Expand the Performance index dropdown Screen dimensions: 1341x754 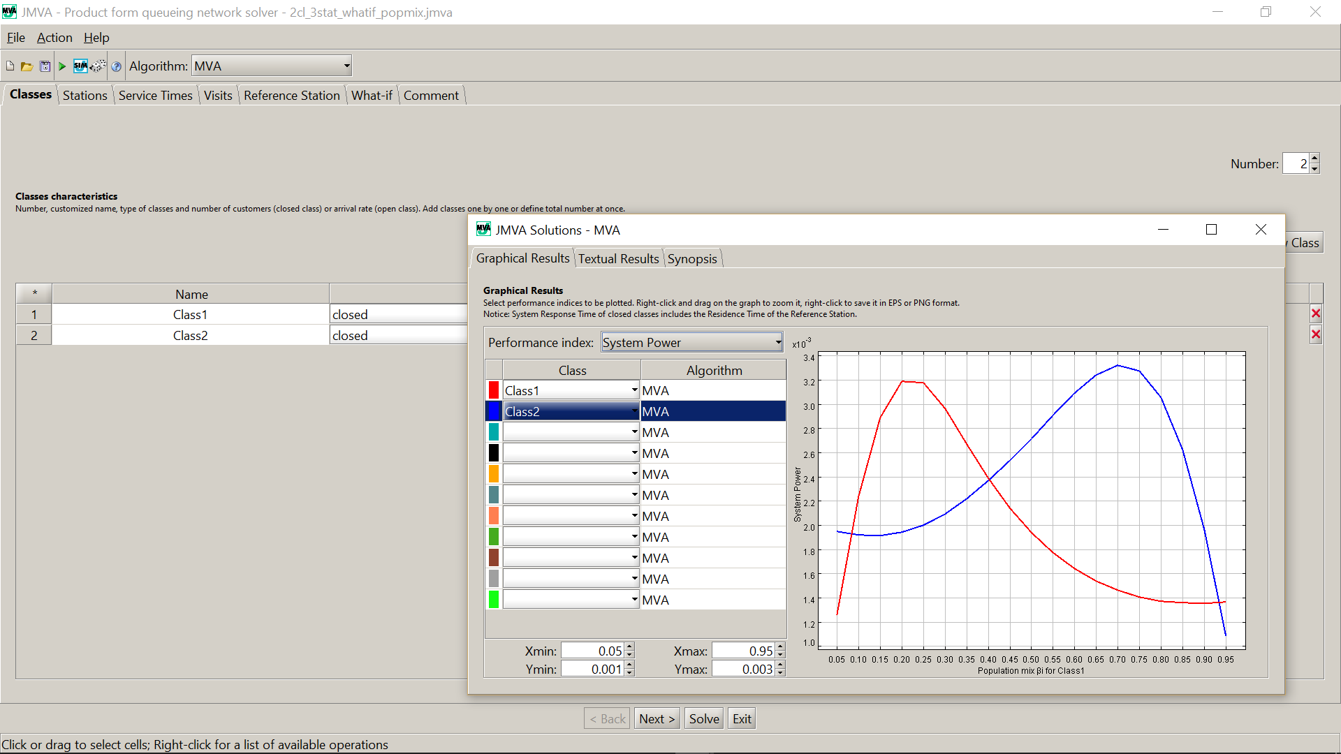[777, 341]
